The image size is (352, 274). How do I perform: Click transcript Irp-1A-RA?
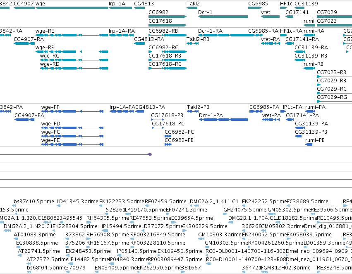120,35
